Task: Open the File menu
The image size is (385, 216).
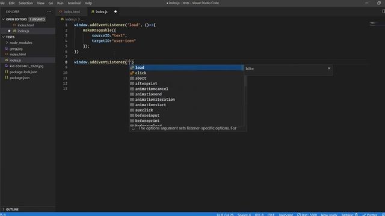Action: point(2,3)
